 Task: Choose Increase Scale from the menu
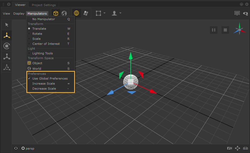coord(44,84)
